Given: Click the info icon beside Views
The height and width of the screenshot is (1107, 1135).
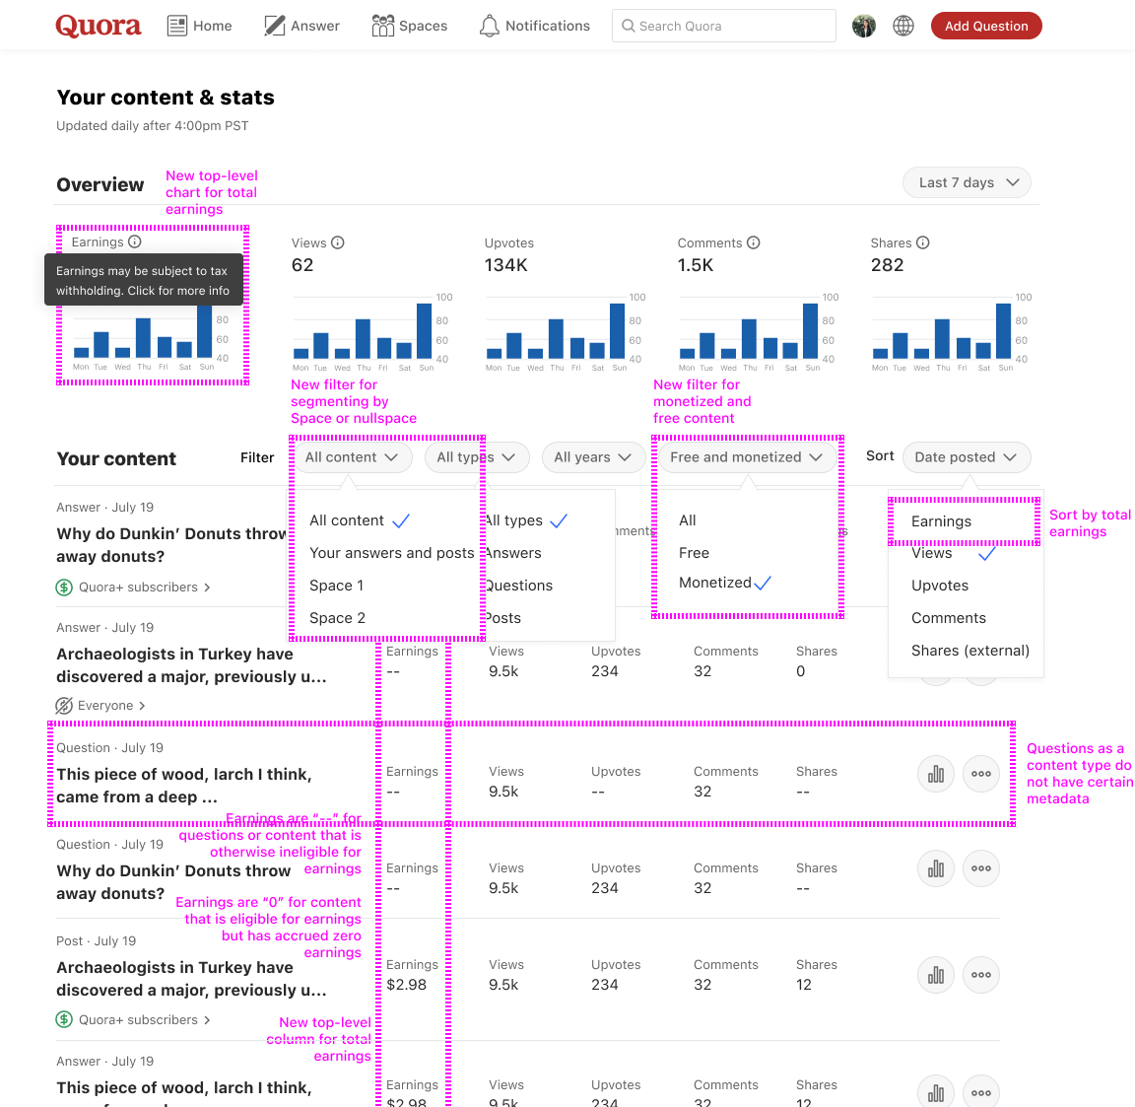Looking at the screenshot, I should pos(337,242).
